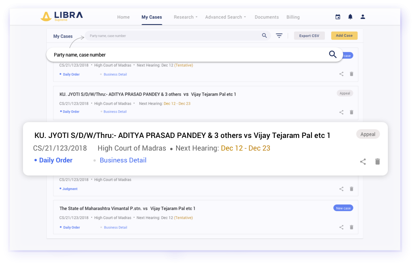Switch to the Documents section

tap(266, 17)
